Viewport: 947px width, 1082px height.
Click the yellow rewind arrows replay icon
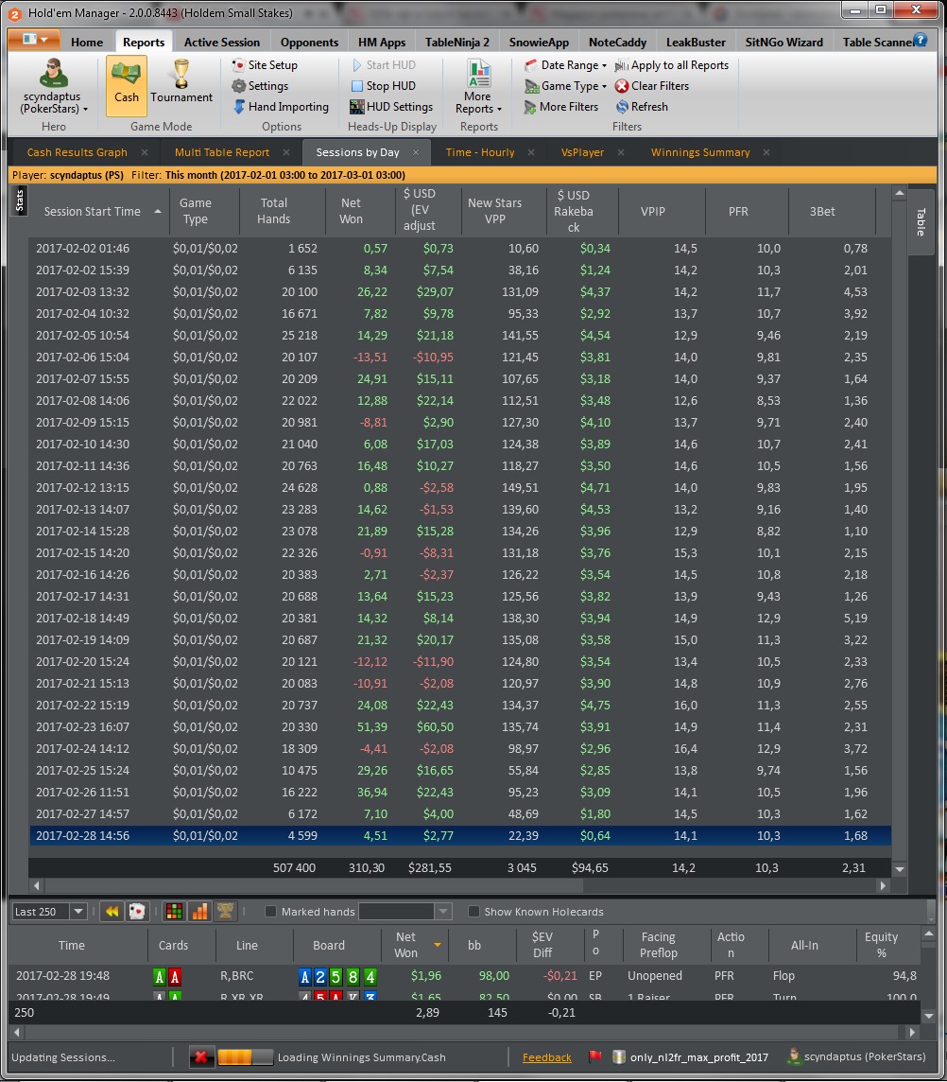pyautogui.click(x=112, y=912)
